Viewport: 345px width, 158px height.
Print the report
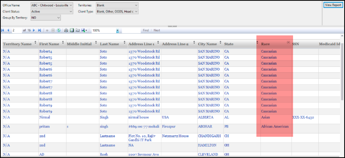click(x=66, y=30)
